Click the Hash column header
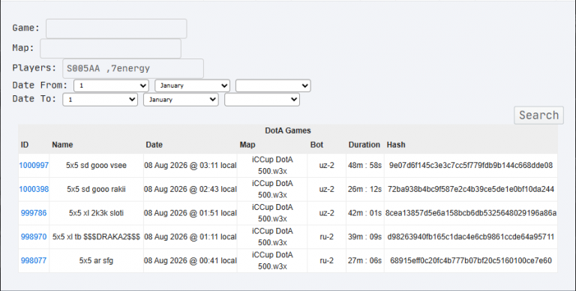The height and width of the screenshot is (291, 576). [396, 145]
